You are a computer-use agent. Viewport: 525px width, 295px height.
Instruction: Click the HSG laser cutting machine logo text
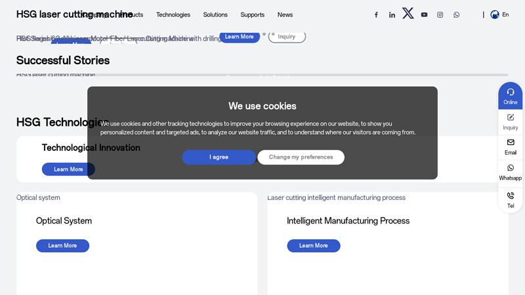pyautogui.click(x=74, y=14)
